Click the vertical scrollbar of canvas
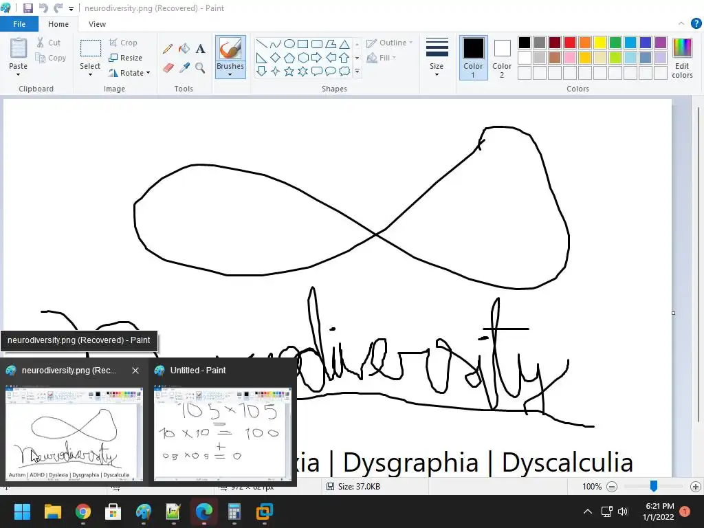This screenshot has width=704, height=528. click(698, 265)
